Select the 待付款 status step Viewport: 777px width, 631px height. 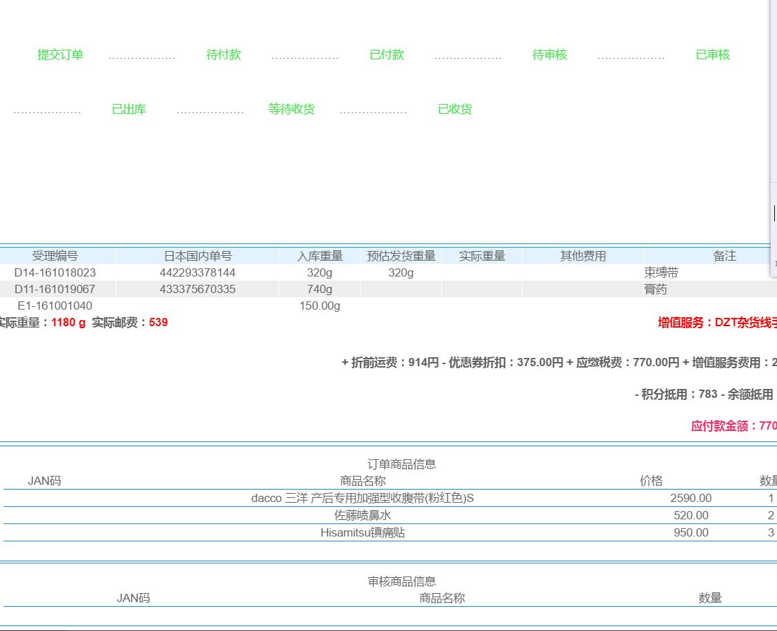[223, 54]
